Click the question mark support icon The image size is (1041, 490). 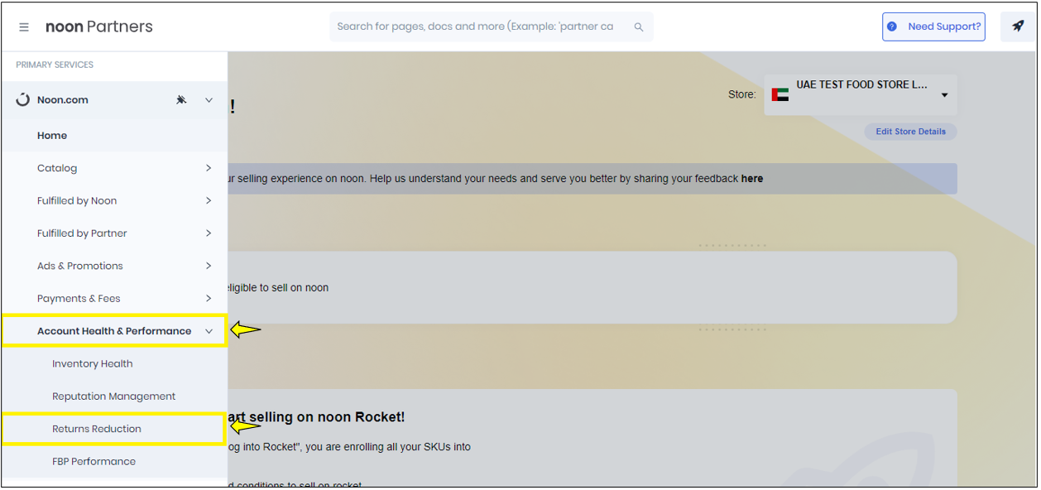892,26
